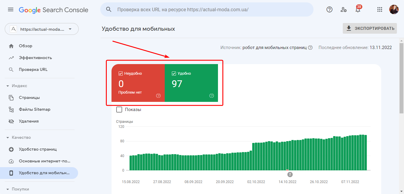Viewport: 404px width, 194px height.
Task: Click the Google Search Console logo
Action: tap(54, 10)
